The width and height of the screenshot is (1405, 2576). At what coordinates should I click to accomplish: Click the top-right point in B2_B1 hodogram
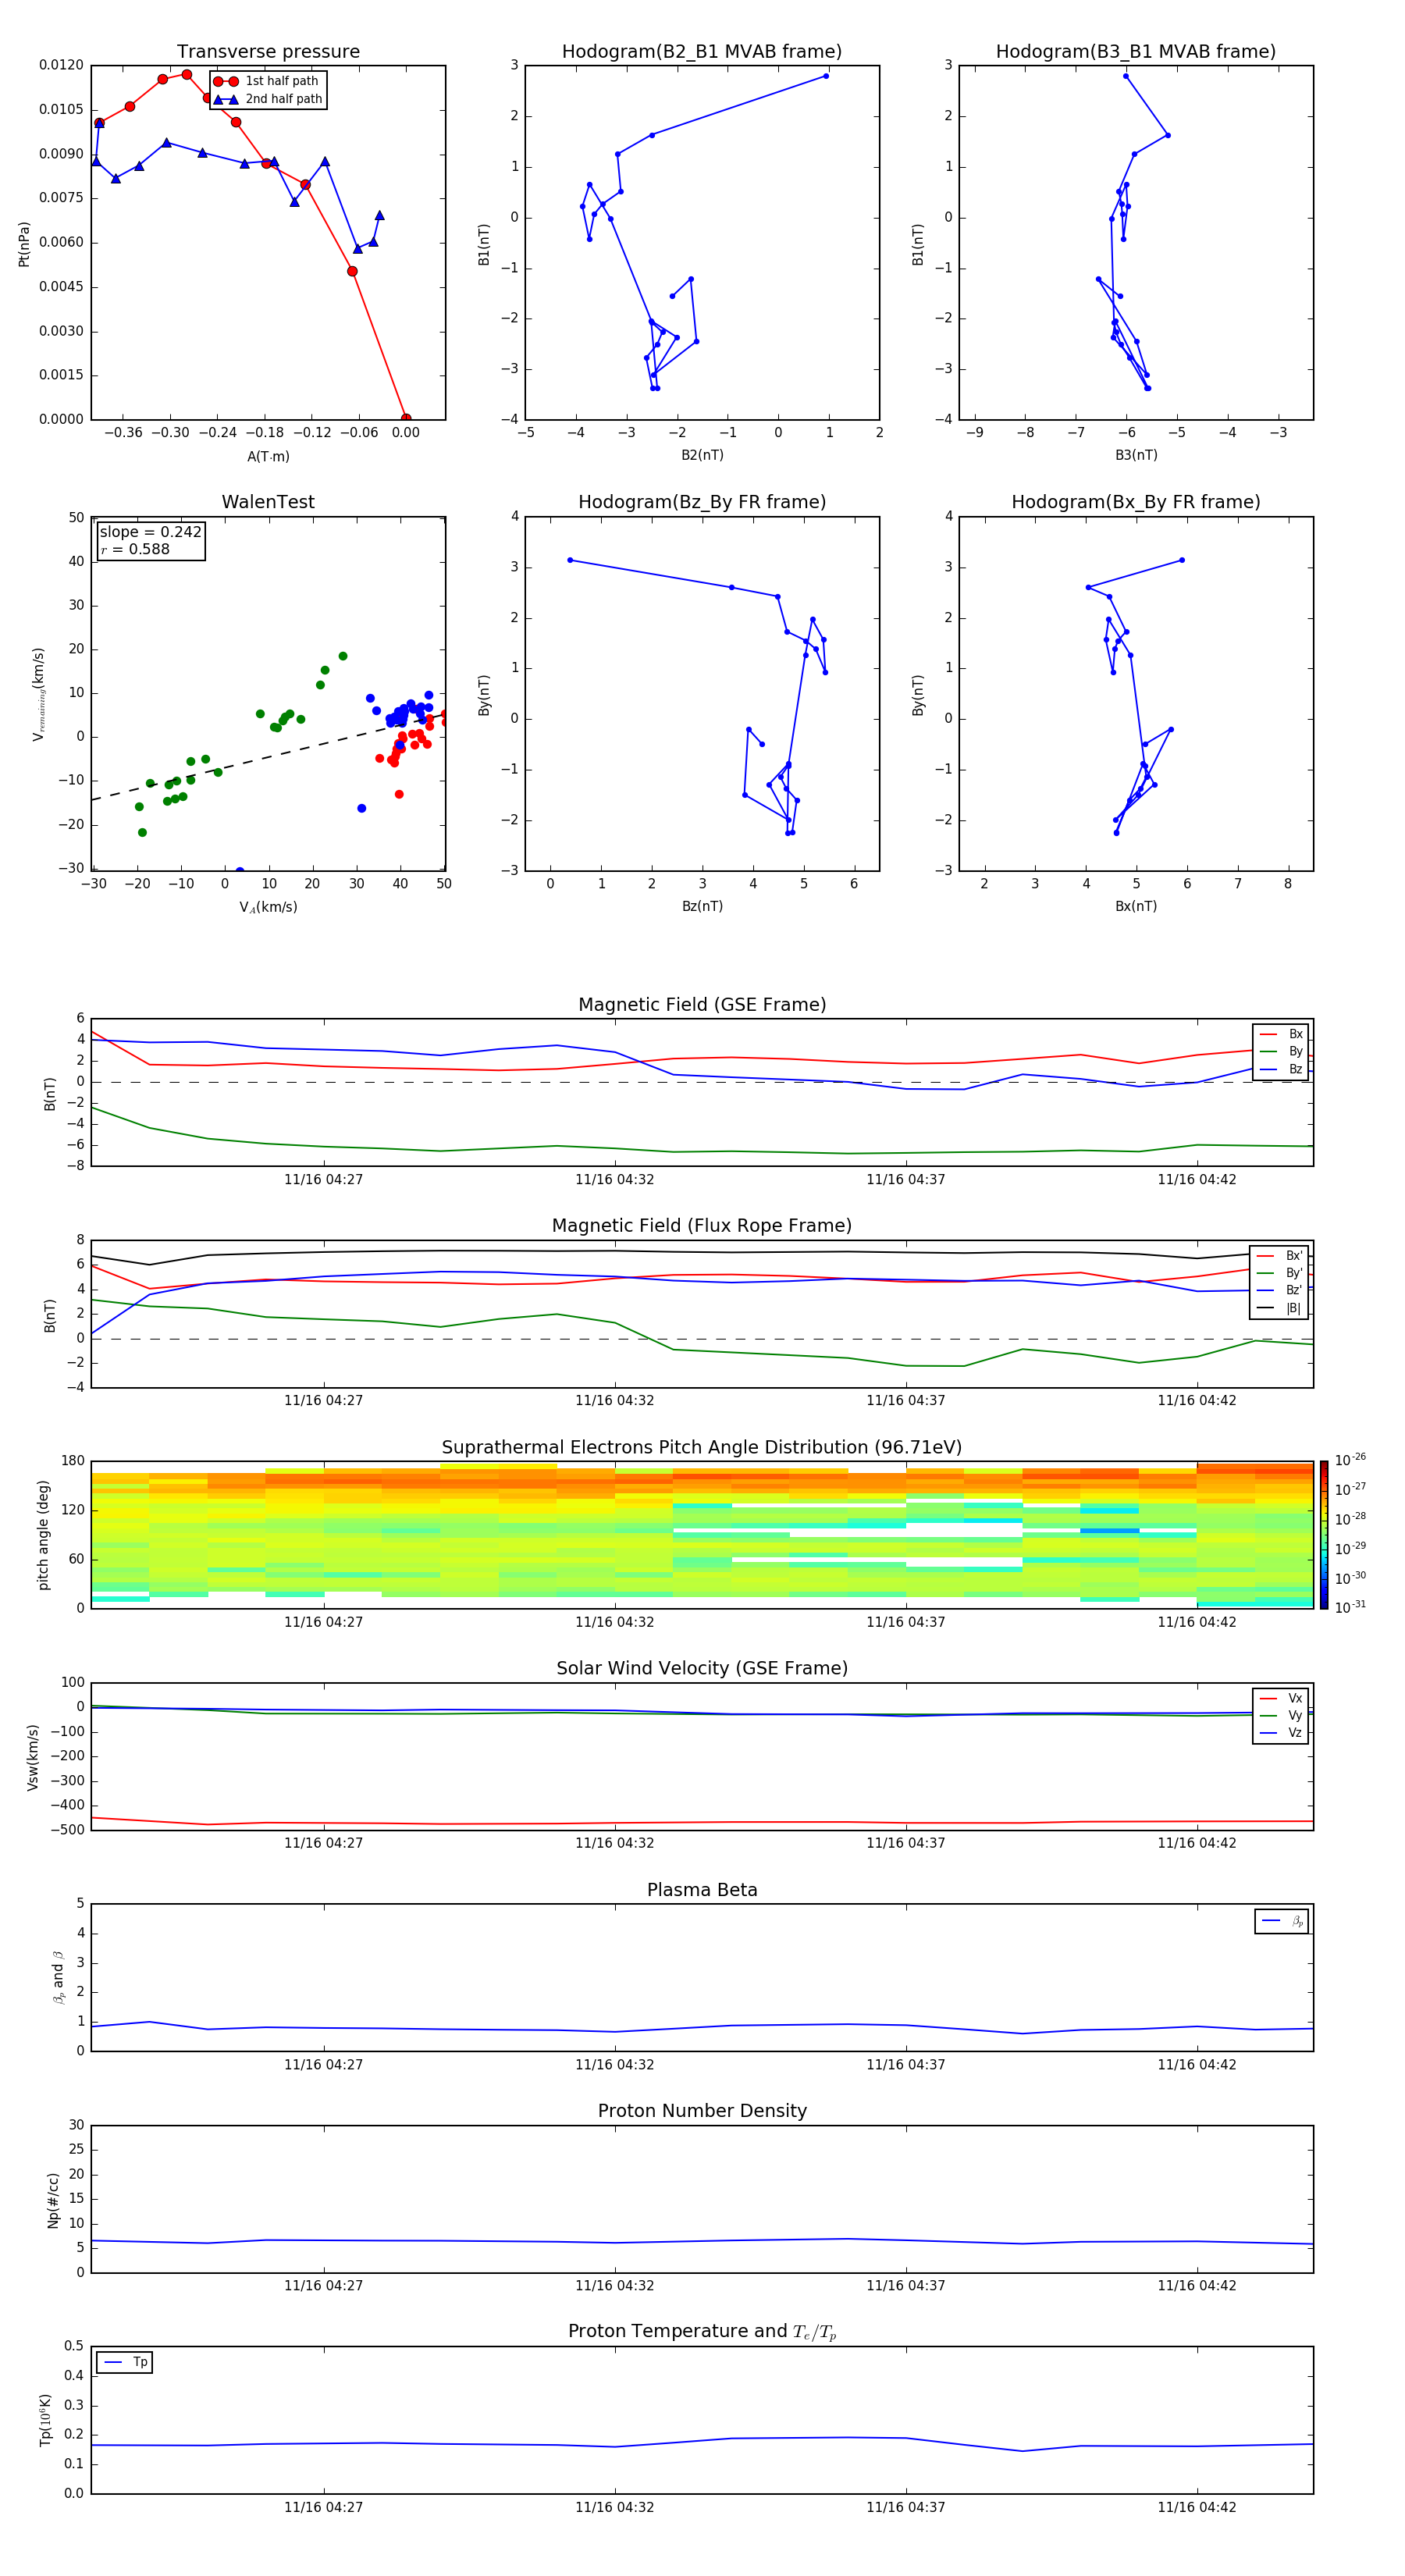coord(826,76)
